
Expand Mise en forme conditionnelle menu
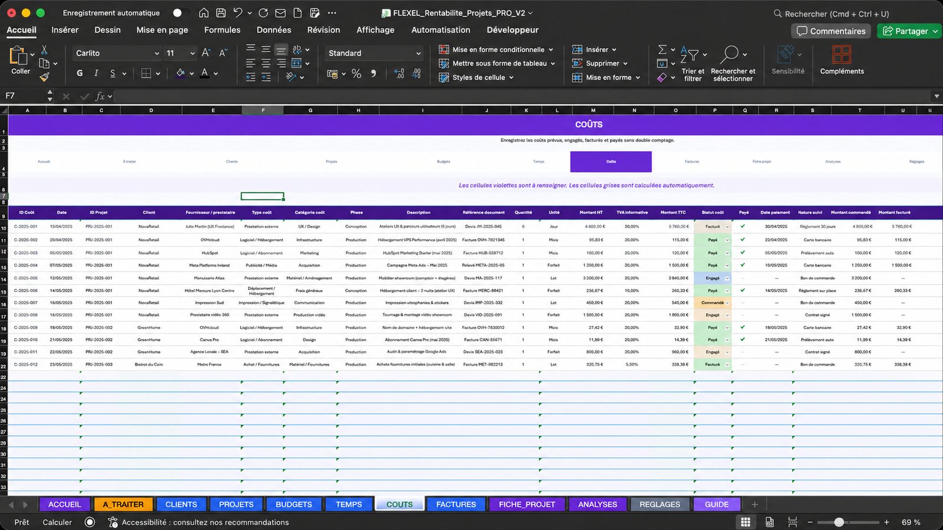coord(551,49)
